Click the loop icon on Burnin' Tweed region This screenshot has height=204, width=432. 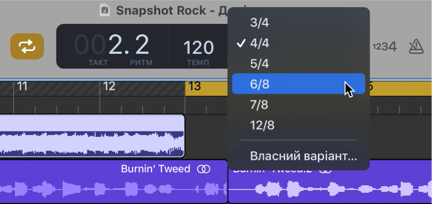point(204,169)
